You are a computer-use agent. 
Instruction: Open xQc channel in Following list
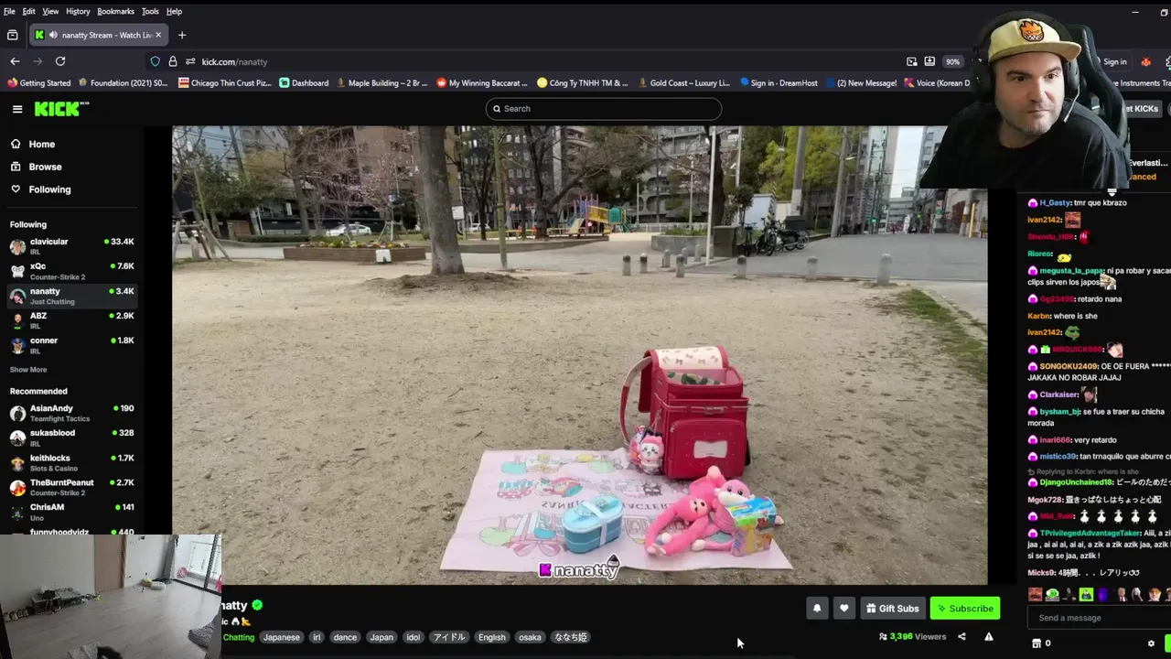71,271
